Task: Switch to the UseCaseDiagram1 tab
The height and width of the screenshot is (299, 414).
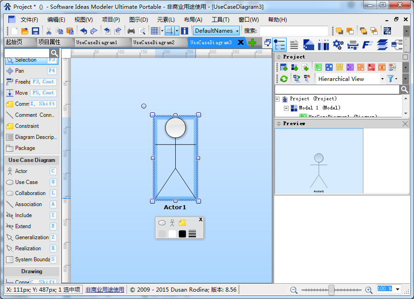Action: 97,42
